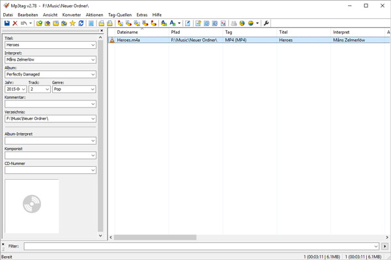Close the filter bar with its X

[x=3, y=244]
